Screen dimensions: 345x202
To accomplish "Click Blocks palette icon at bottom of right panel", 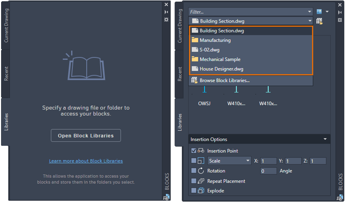I will coord(340,197).
